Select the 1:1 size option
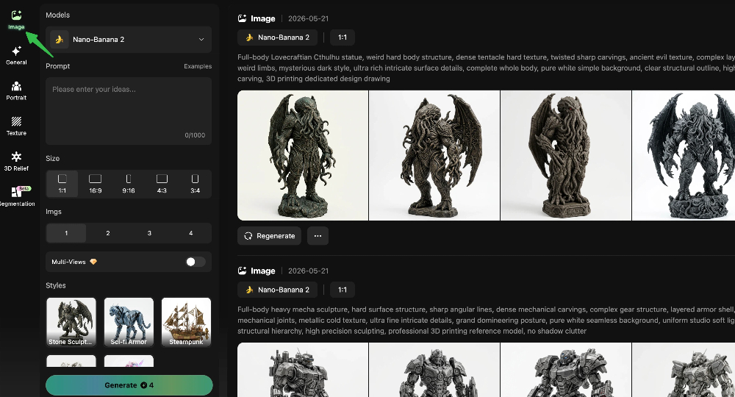This screenshot has height=397, width=735. click(x=62, y=184)
